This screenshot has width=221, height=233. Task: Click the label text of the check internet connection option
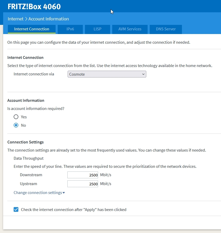[x=74, y=209]
